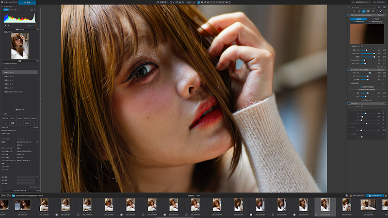388x218 pixels.
Task: Collapse the Advanced History section
Action: click(x=2, y=63)
